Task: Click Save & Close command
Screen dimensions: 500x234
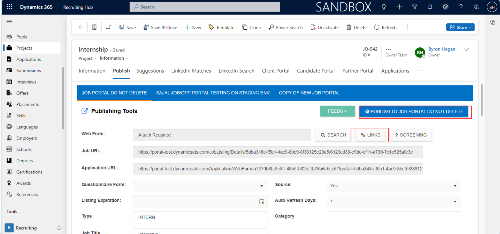Action: 160,27
